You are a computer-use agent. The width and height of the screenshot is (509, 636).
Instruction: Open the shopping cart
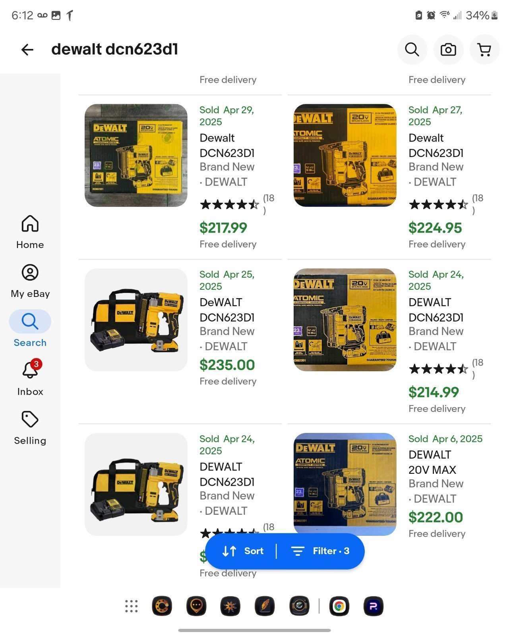pyautogui.click(x=484, y=50)
